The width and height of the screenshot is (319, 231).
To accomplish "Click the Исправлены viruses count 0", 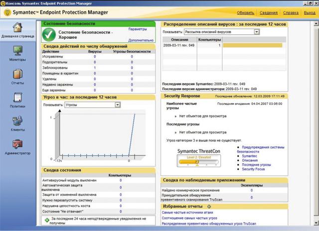I will click(x=95, y=57).
